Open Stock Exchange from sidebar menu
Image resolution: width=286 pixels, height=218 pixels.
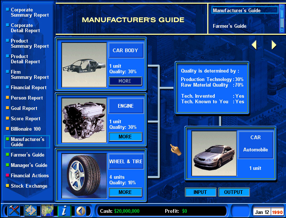29,186
